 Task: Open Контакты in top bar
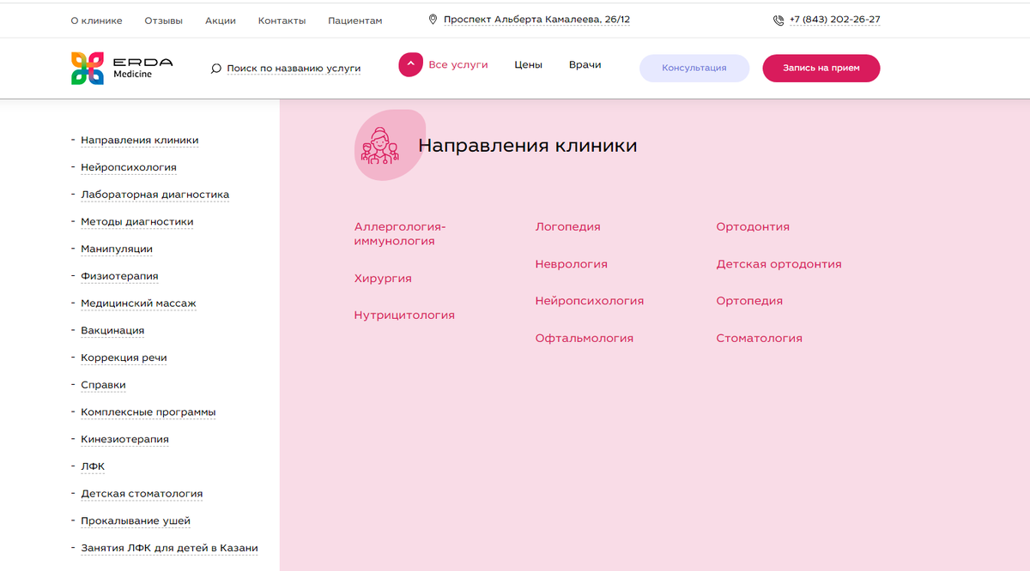pos(282,21)
